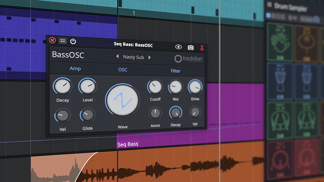This screenshot has width=324, height=182.
Task: Click the camera snapshot icon
Action: pyautogui.click(x=190, y=48)
